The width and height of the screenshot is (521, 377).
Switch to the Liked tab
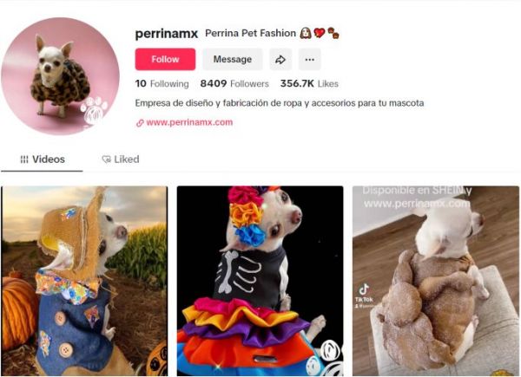121,159
